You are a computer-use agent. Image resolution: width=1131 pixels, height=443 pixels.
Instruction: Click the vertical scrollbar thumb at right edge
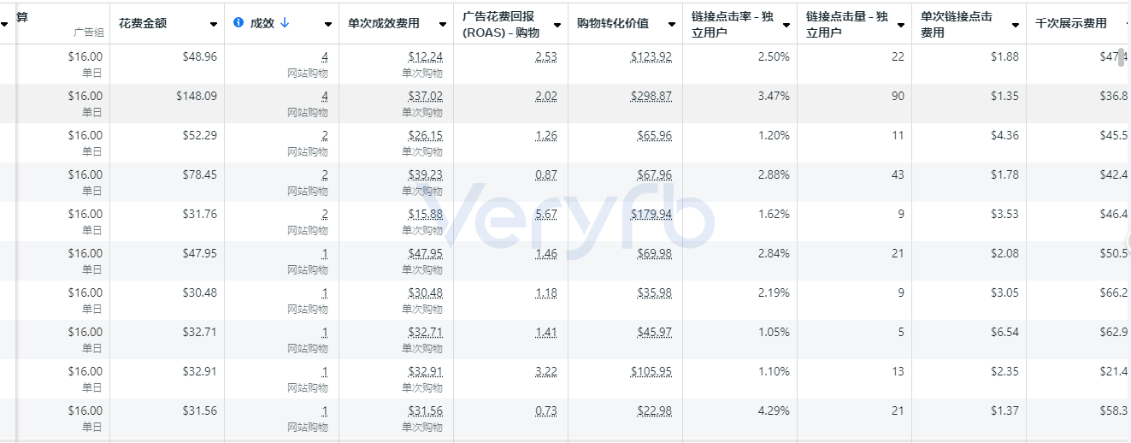(1121, 59)
